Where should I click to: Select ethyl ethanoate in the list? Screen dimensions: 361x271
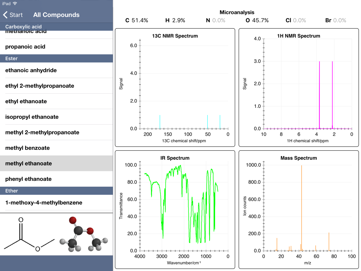(56, 102)
